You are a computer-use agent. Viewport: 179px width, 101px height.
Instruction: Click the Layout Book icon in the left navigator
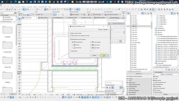(x=148, y=13)
